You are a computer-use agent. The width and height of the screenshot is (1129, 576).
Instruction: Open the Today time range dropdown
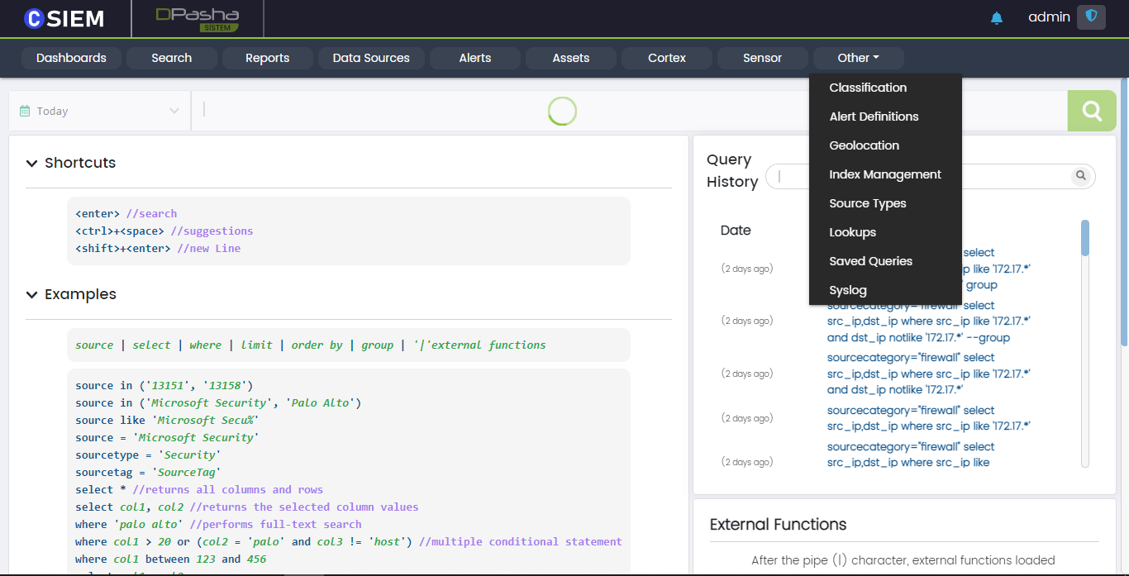coord(99,111)
